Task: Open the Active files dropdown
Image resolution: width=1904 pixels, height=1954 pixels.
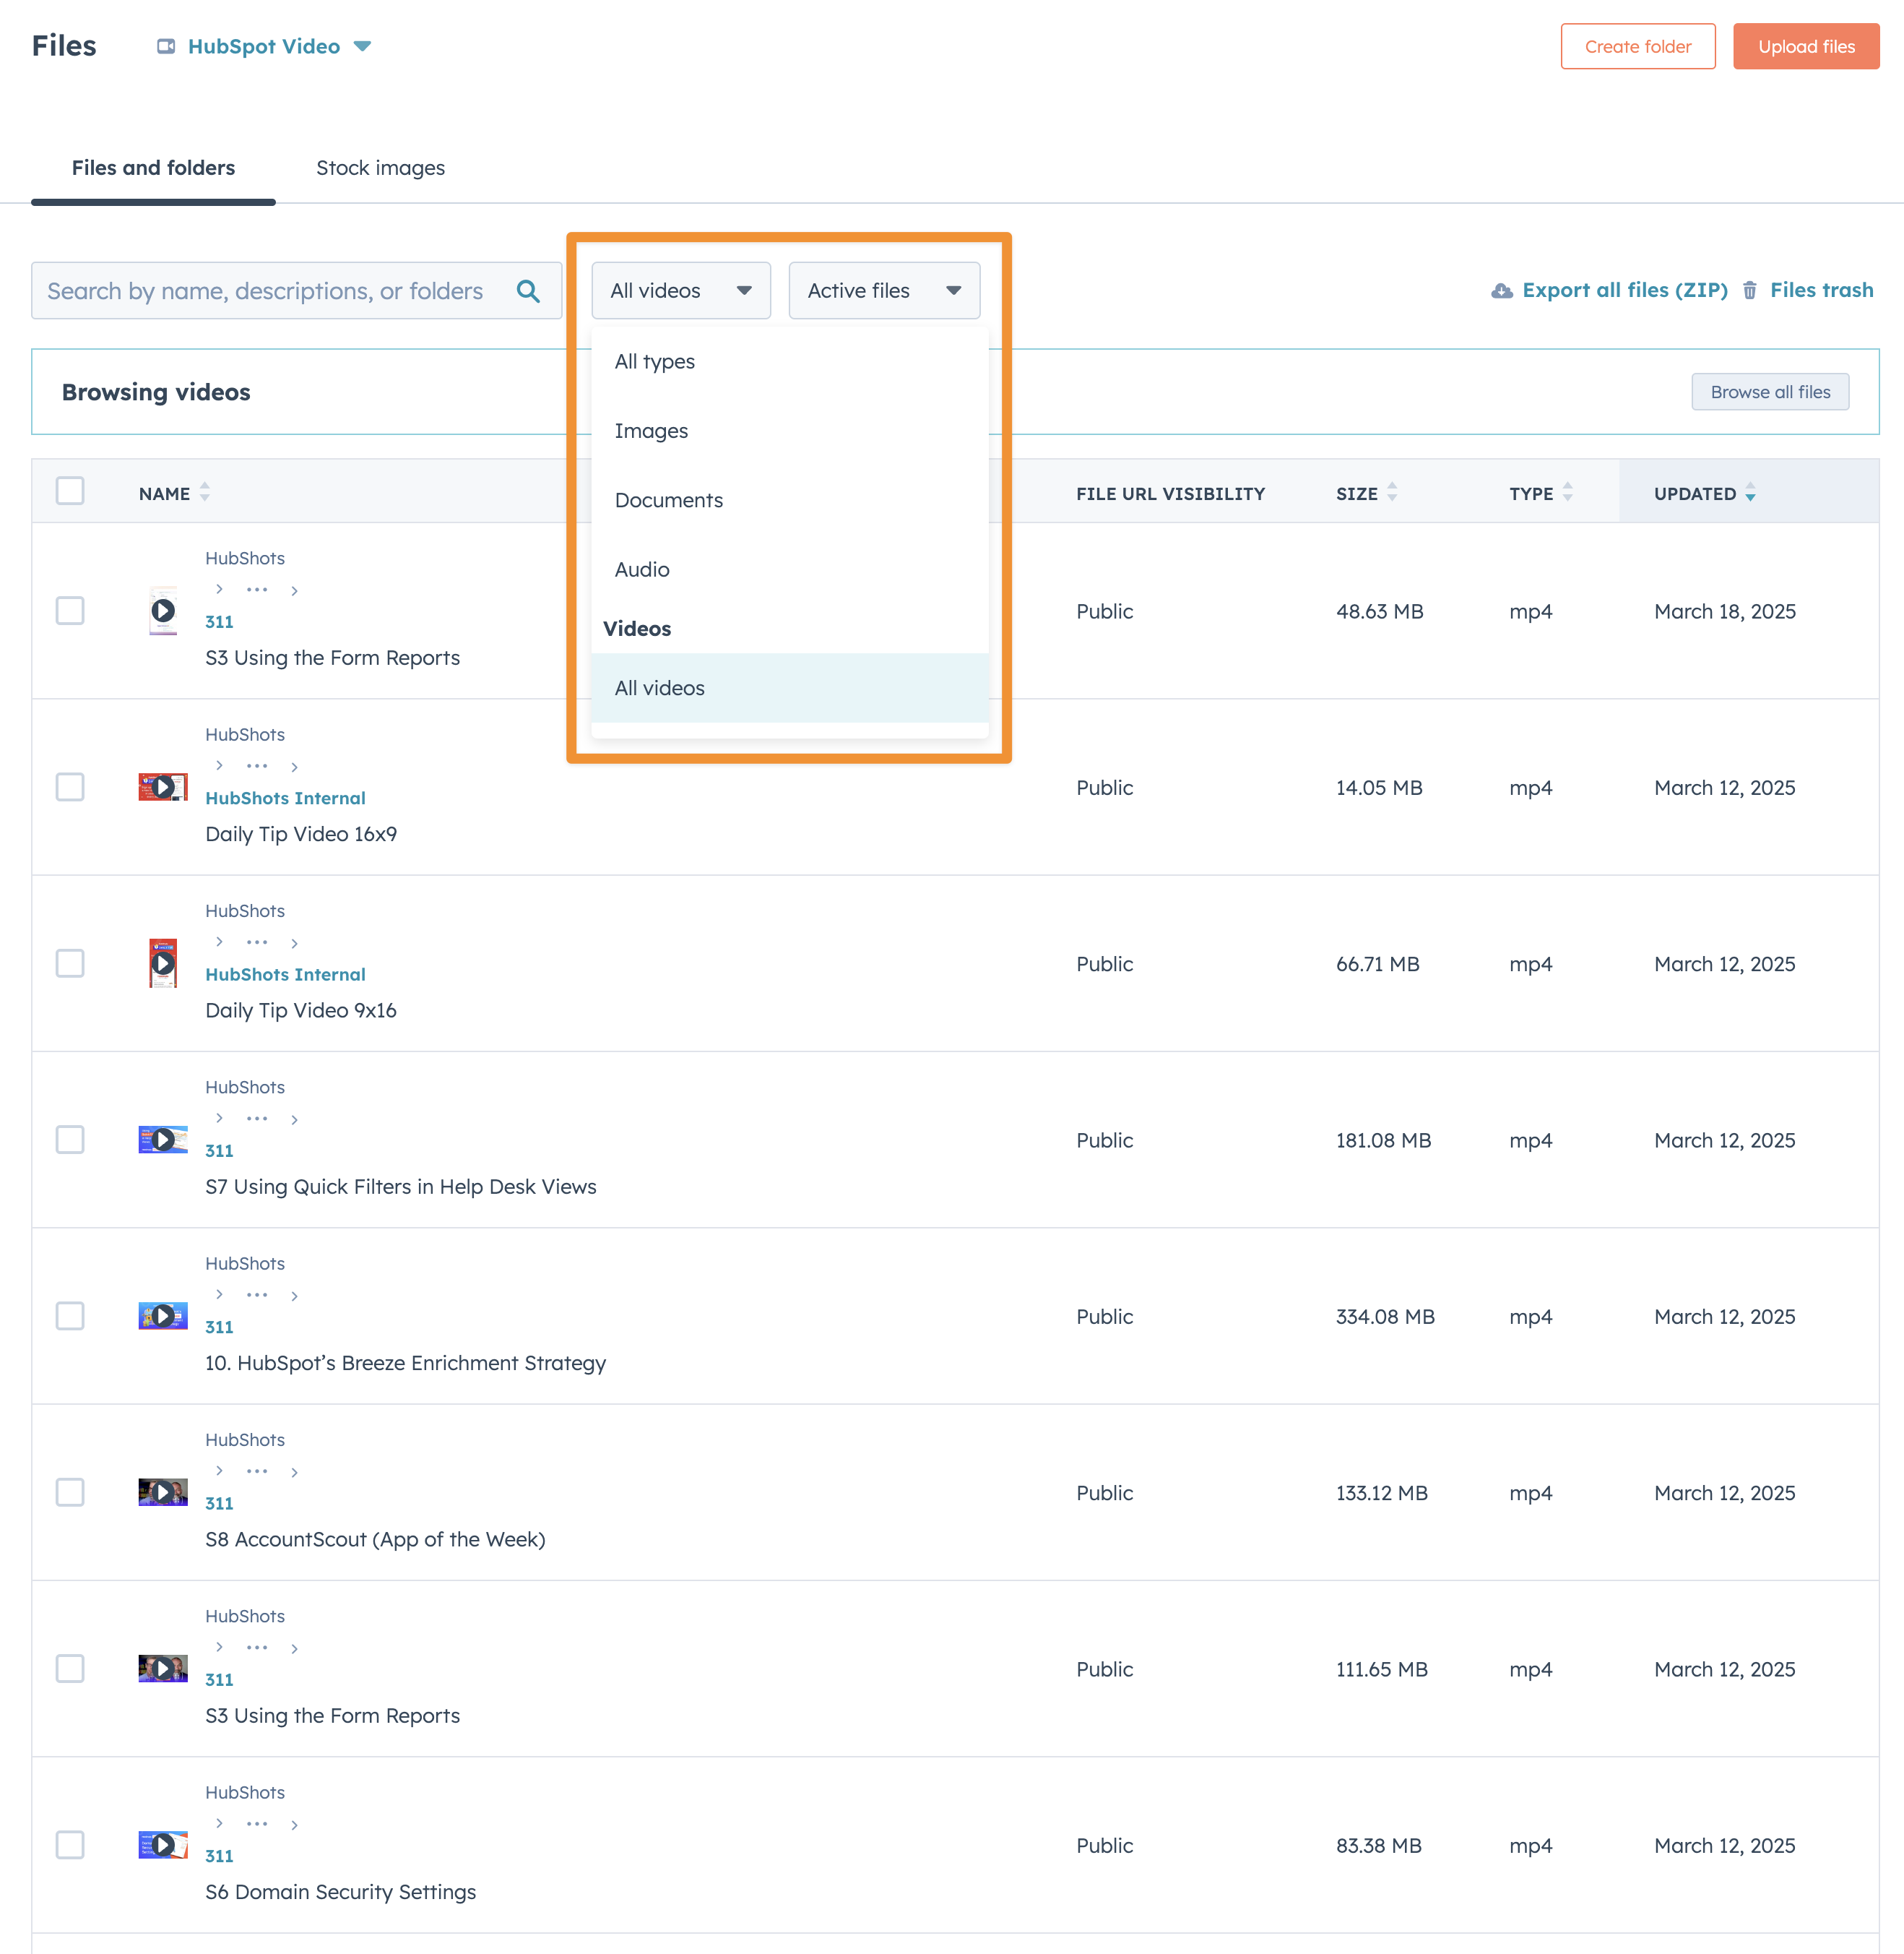Action: click(883, 291)
